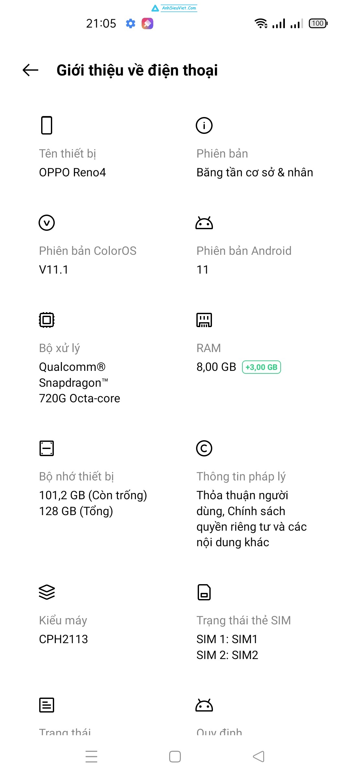The image size is (350, 778).
Task: Tap the home square navigation button
Action: [x=175, y=757]
